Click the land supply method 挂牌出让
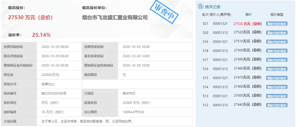The width and height of the screenshot is (297, 127). click(48, 84)
